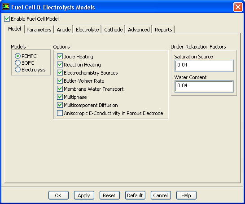The height and width of the screenshot is (204, 245).
Task: Click the Apply button
Action: [x=84, y=195]
